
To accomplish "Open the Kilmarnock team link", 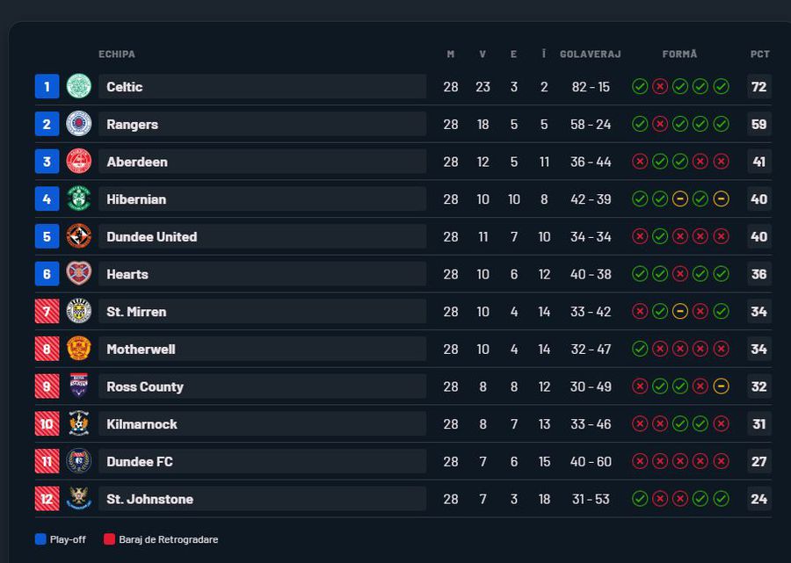I will click(142, 424).
